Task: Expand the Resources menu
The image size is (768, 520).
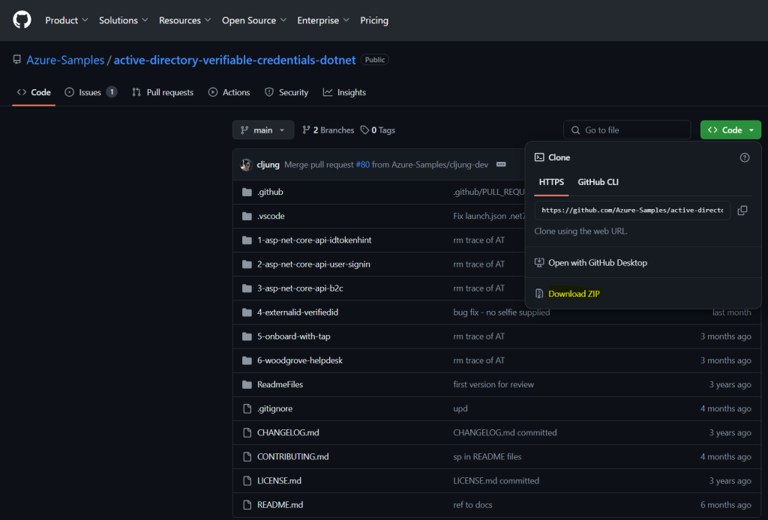Action: pos(184,20)
